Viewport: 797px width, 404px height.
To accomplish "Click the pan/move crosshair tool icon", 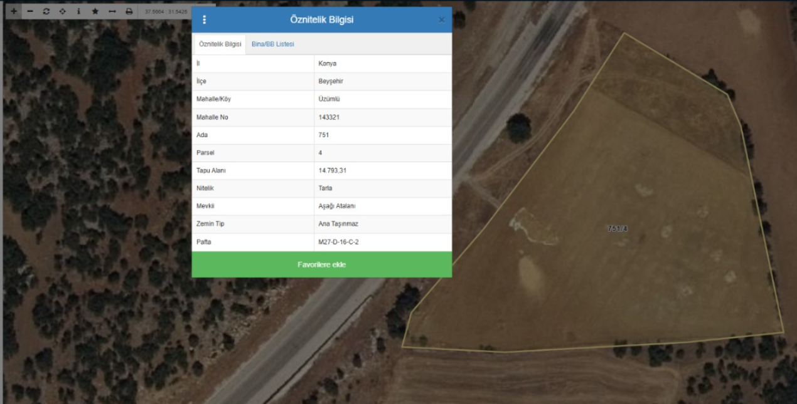I will (62, 11).
